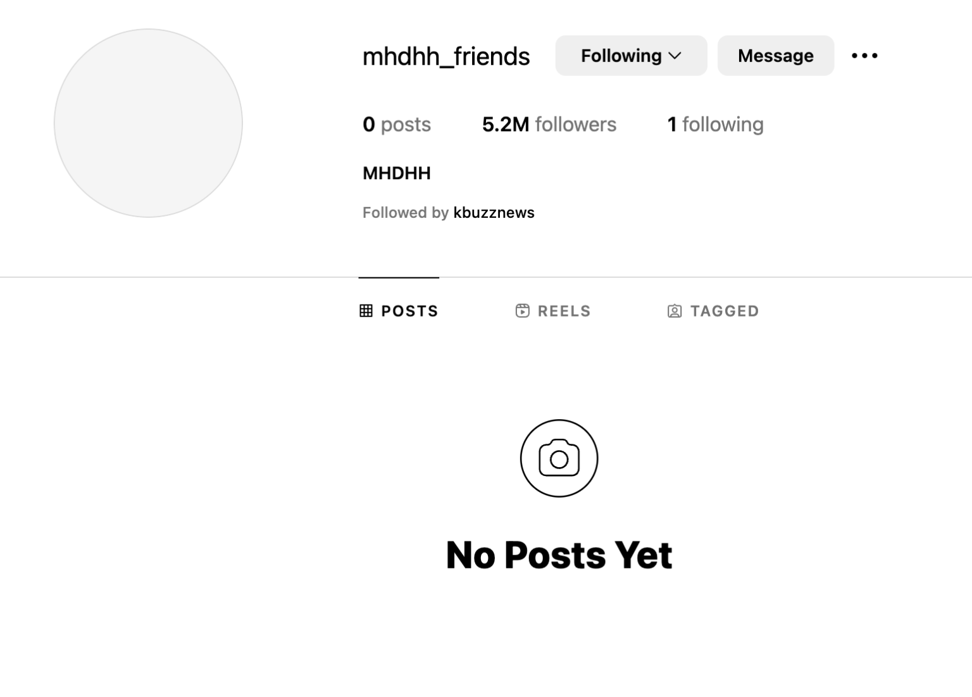Viewport: 972px width, 697px height.
Task: Expand more options with the ellipsis menu
Action: (864, 56)
